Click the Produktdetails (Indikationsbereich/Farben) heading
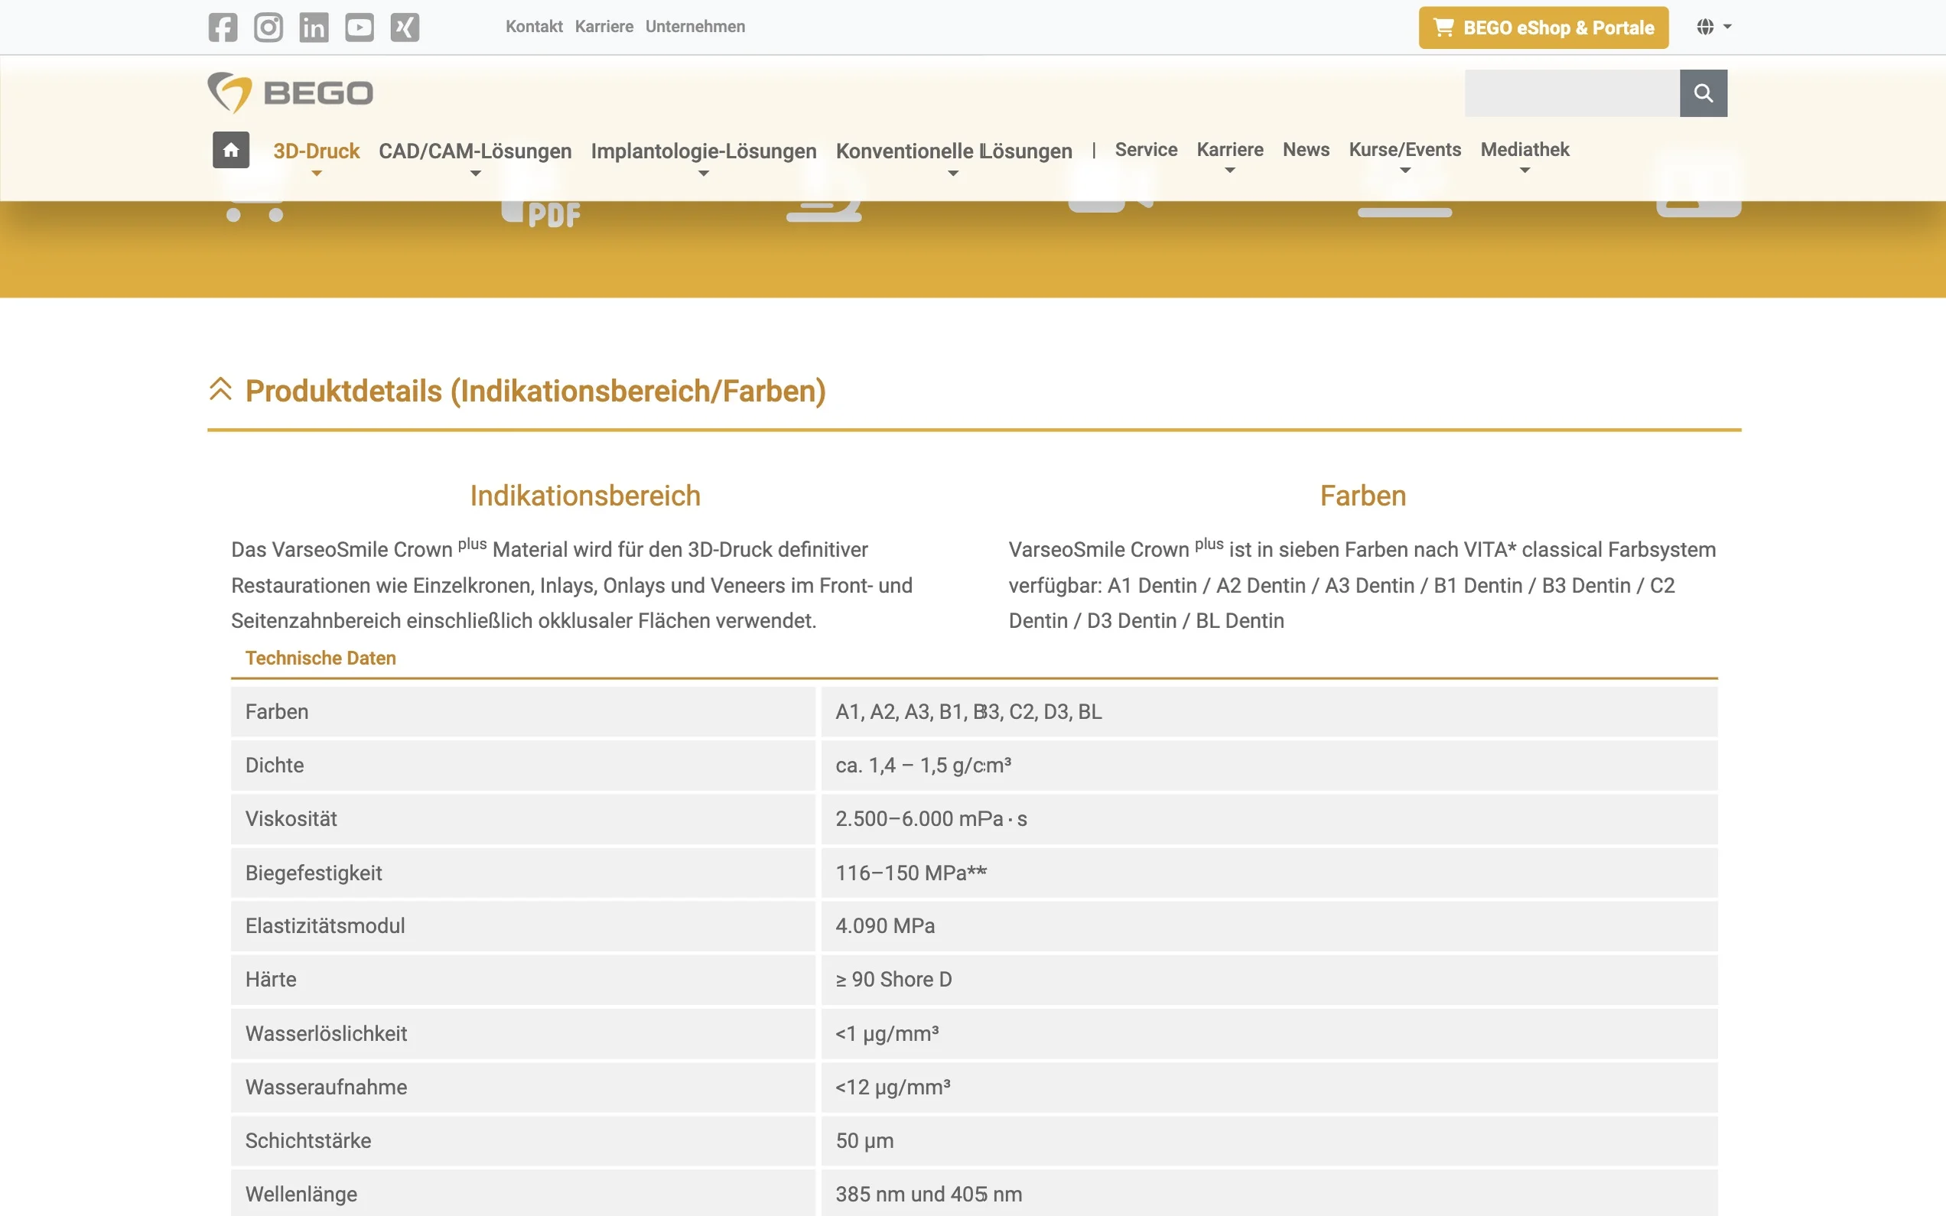 pos(535,391)
